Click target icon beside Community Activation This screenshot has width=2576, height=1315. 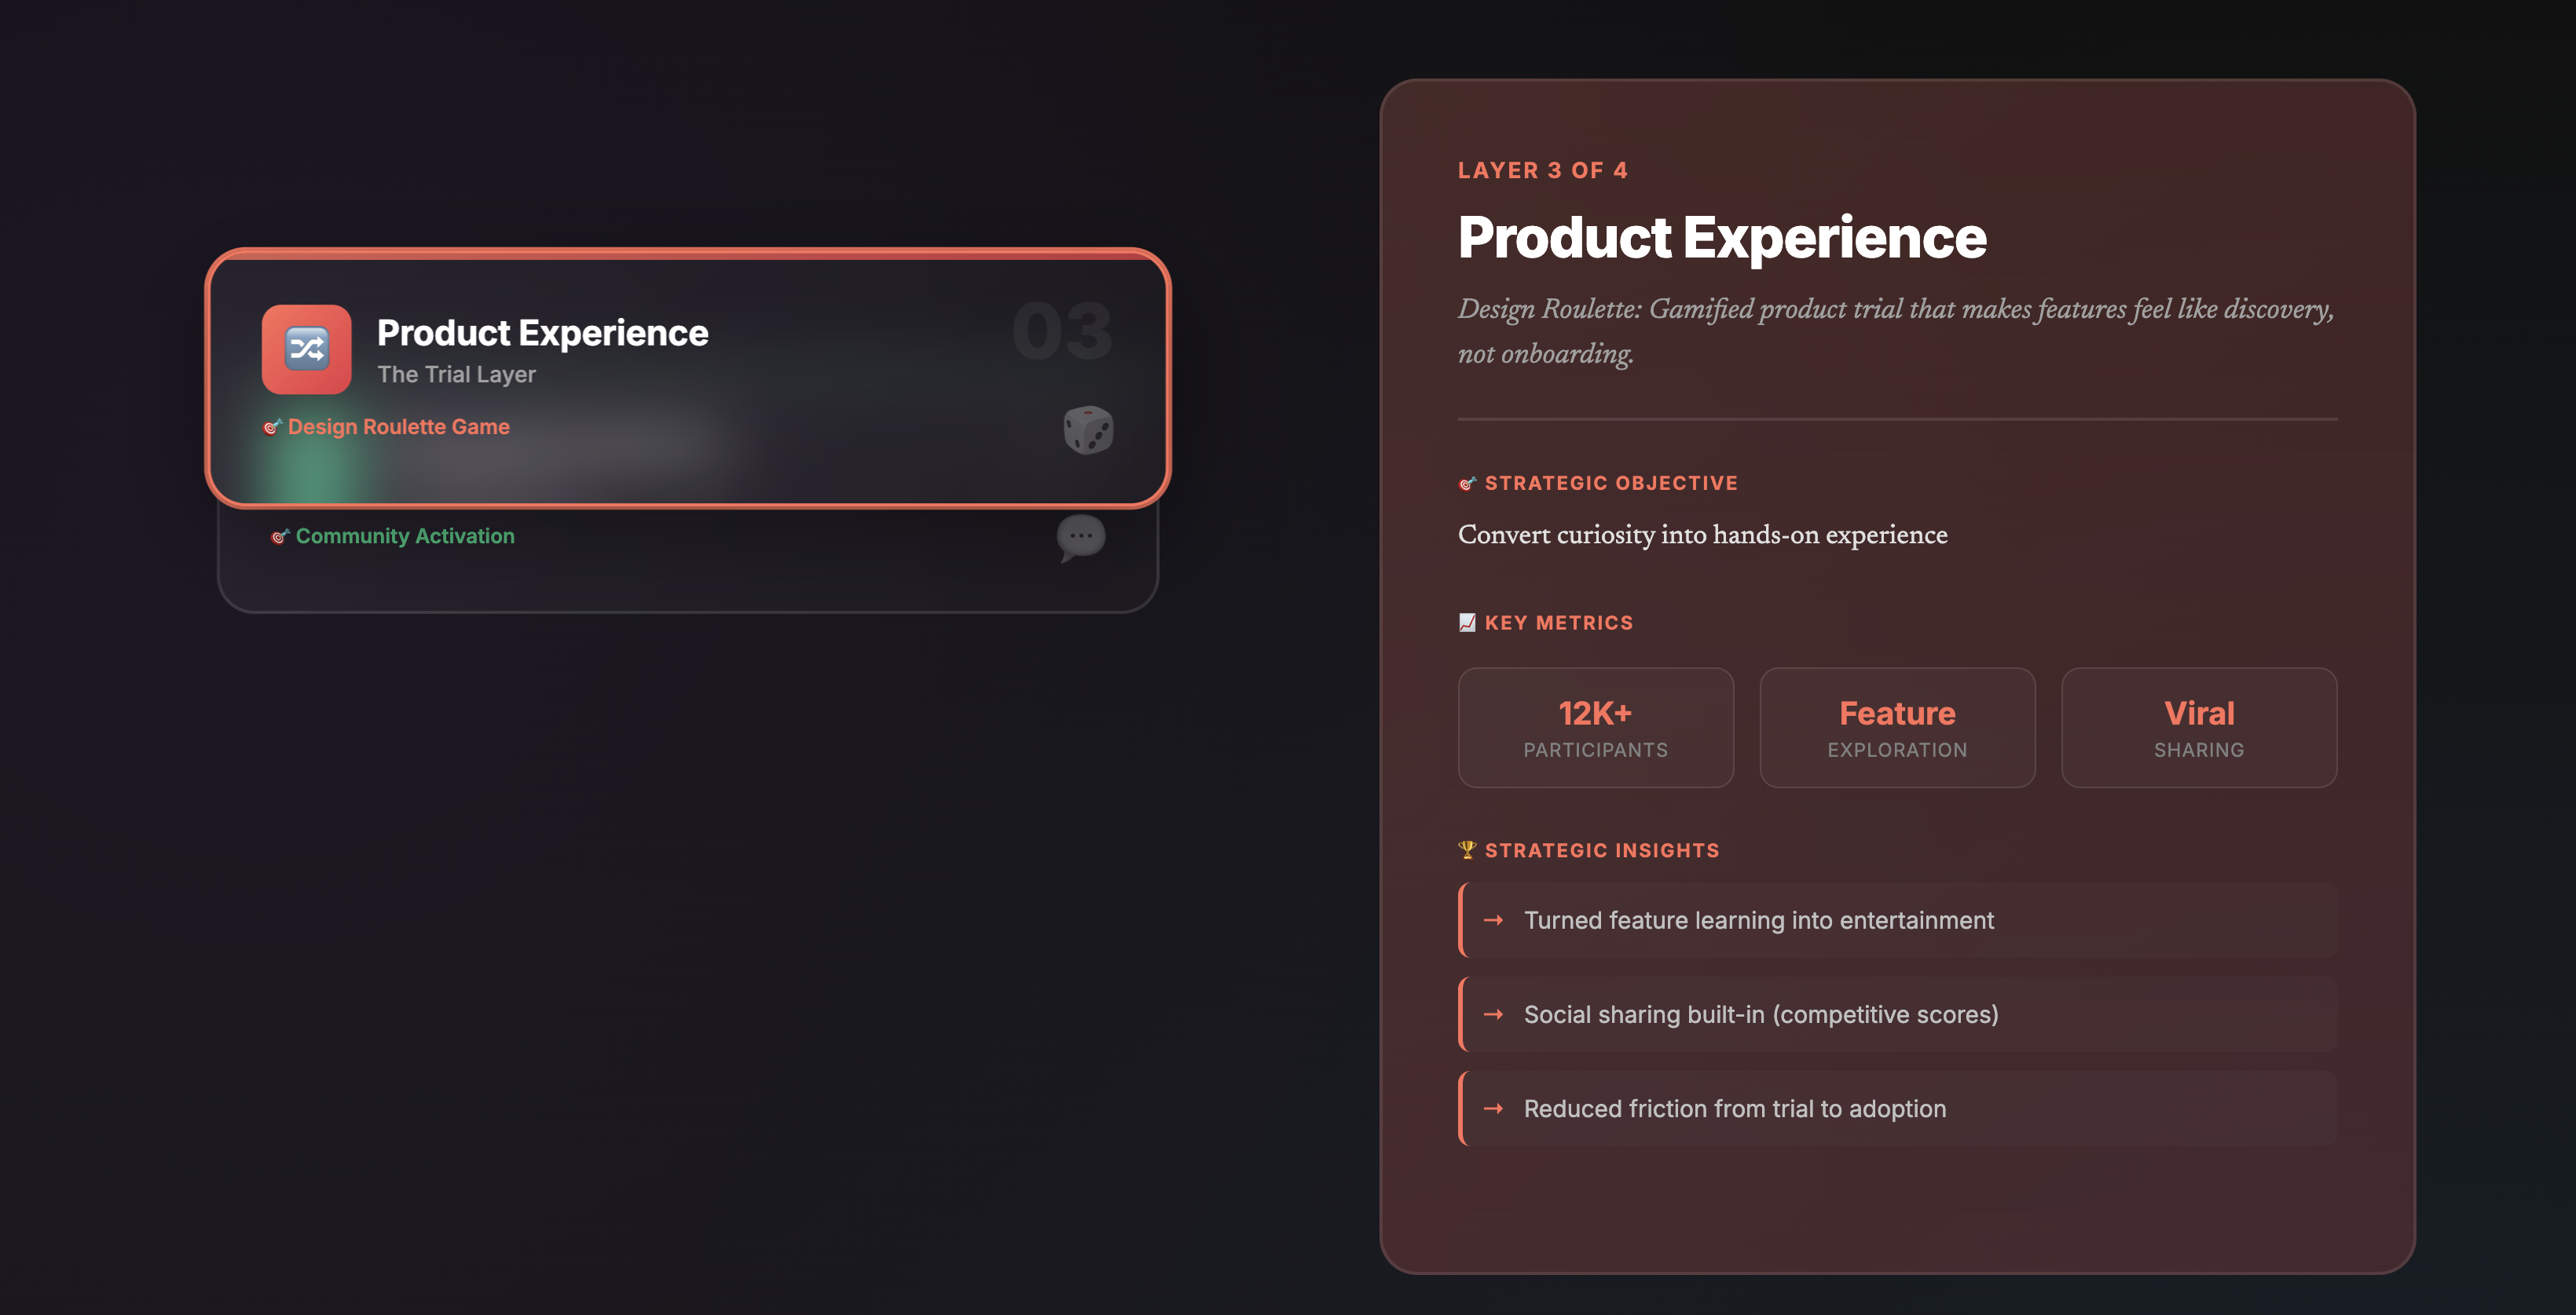point(280,536)
